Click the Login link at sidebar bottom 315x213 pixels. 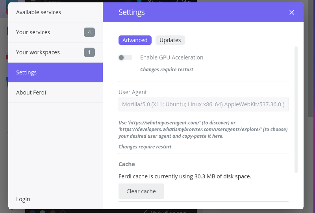[x=23, y=199]
